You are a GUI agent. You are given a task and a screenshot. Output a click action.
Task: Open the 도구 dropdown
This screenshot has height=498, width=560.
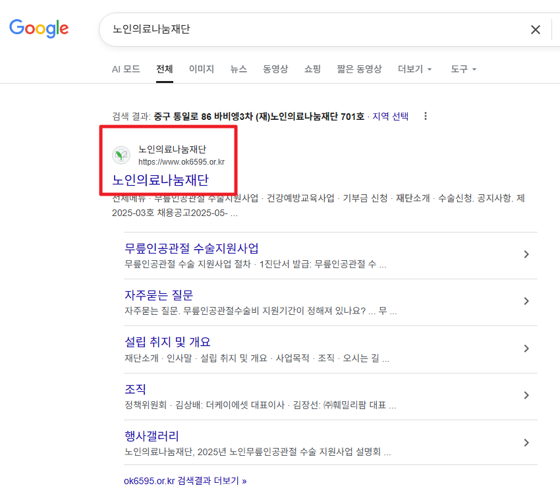pyautogui.click(x=463, y=69)
